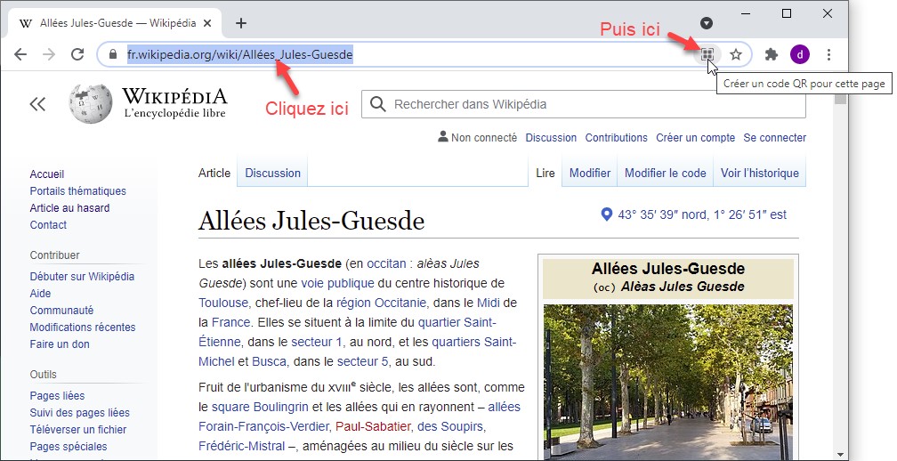Open the Créer un compte link
The height and width of the screenshot is (461, 897).
695,138
